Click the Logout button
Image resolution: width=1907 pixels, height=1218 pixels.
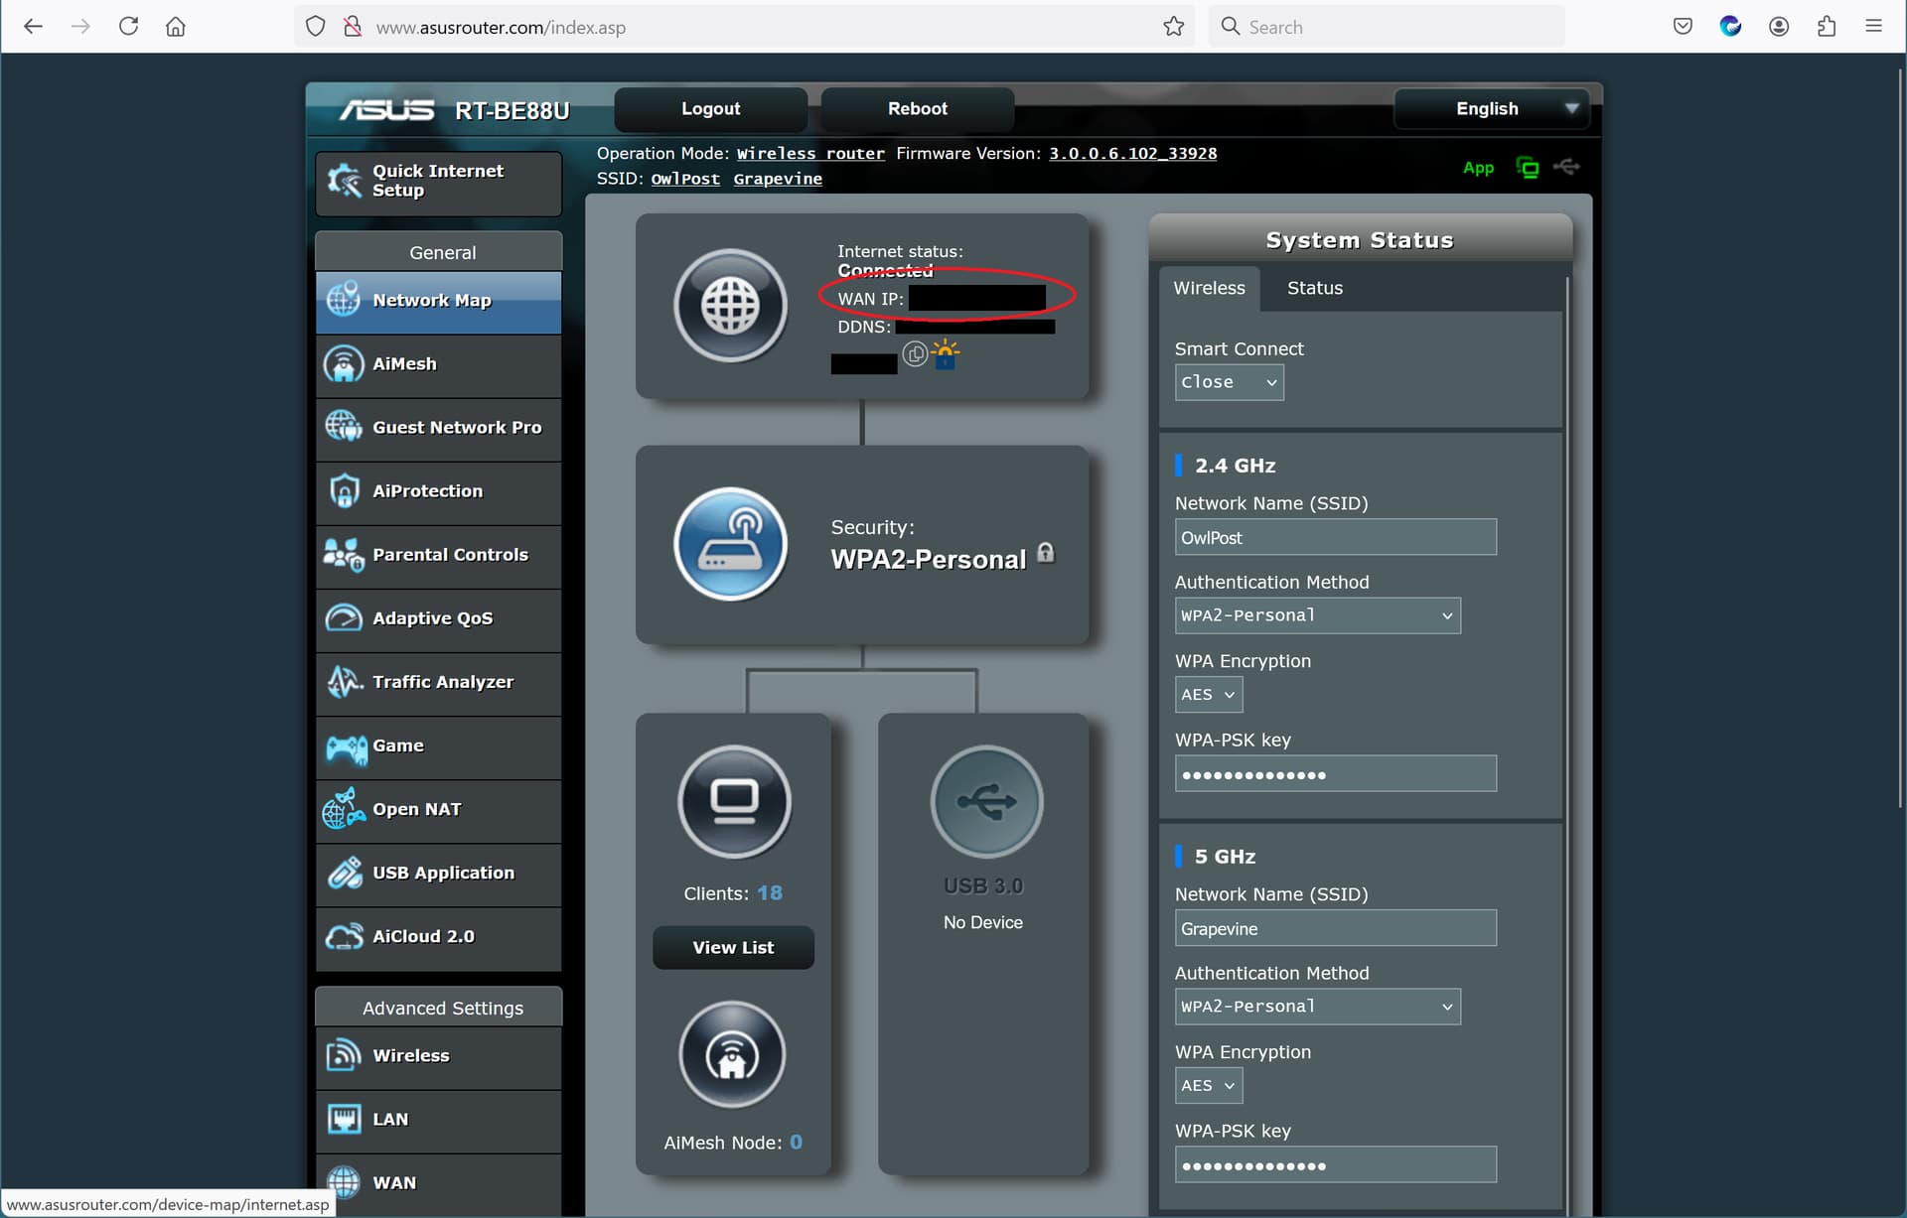point(710,108)
